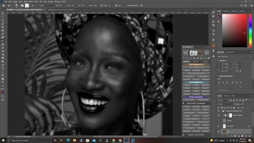The image size is (254, 143).
Task: Click Add layer mask icon
Action: click(235, 136)
